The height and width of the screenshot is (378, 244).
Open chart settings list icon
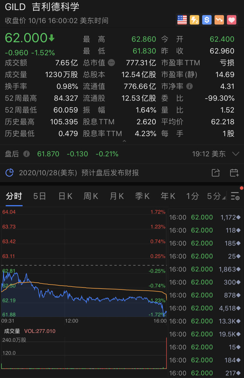point(235,196)
